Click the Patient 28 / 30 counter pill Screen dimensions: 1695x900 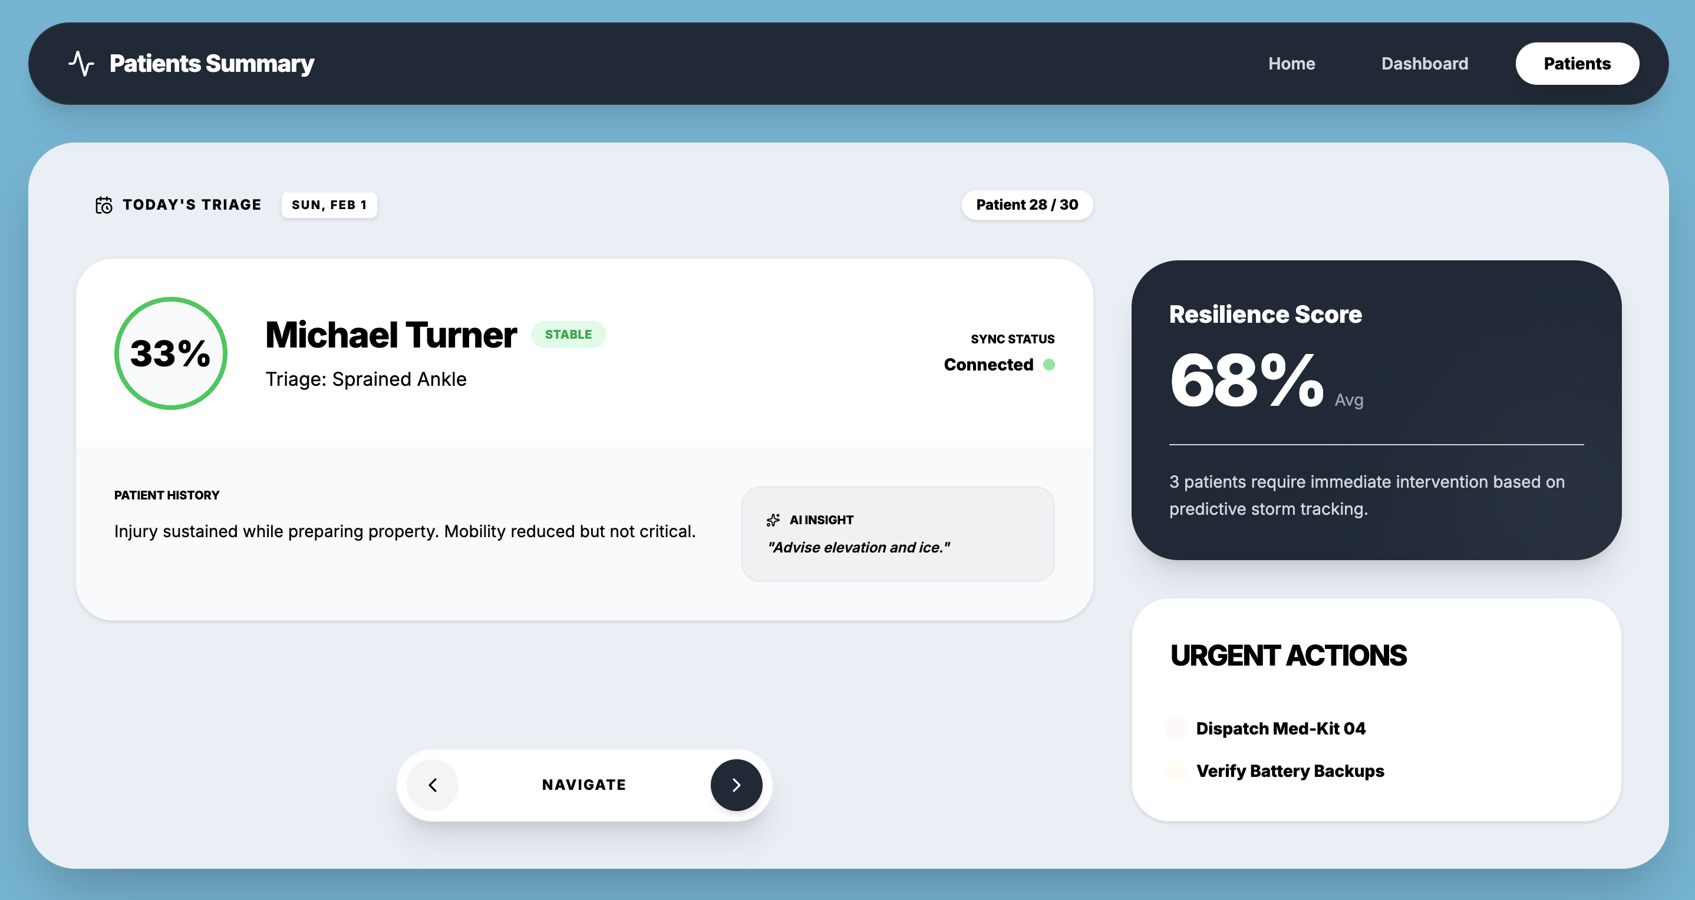[x=1027, y=205]
